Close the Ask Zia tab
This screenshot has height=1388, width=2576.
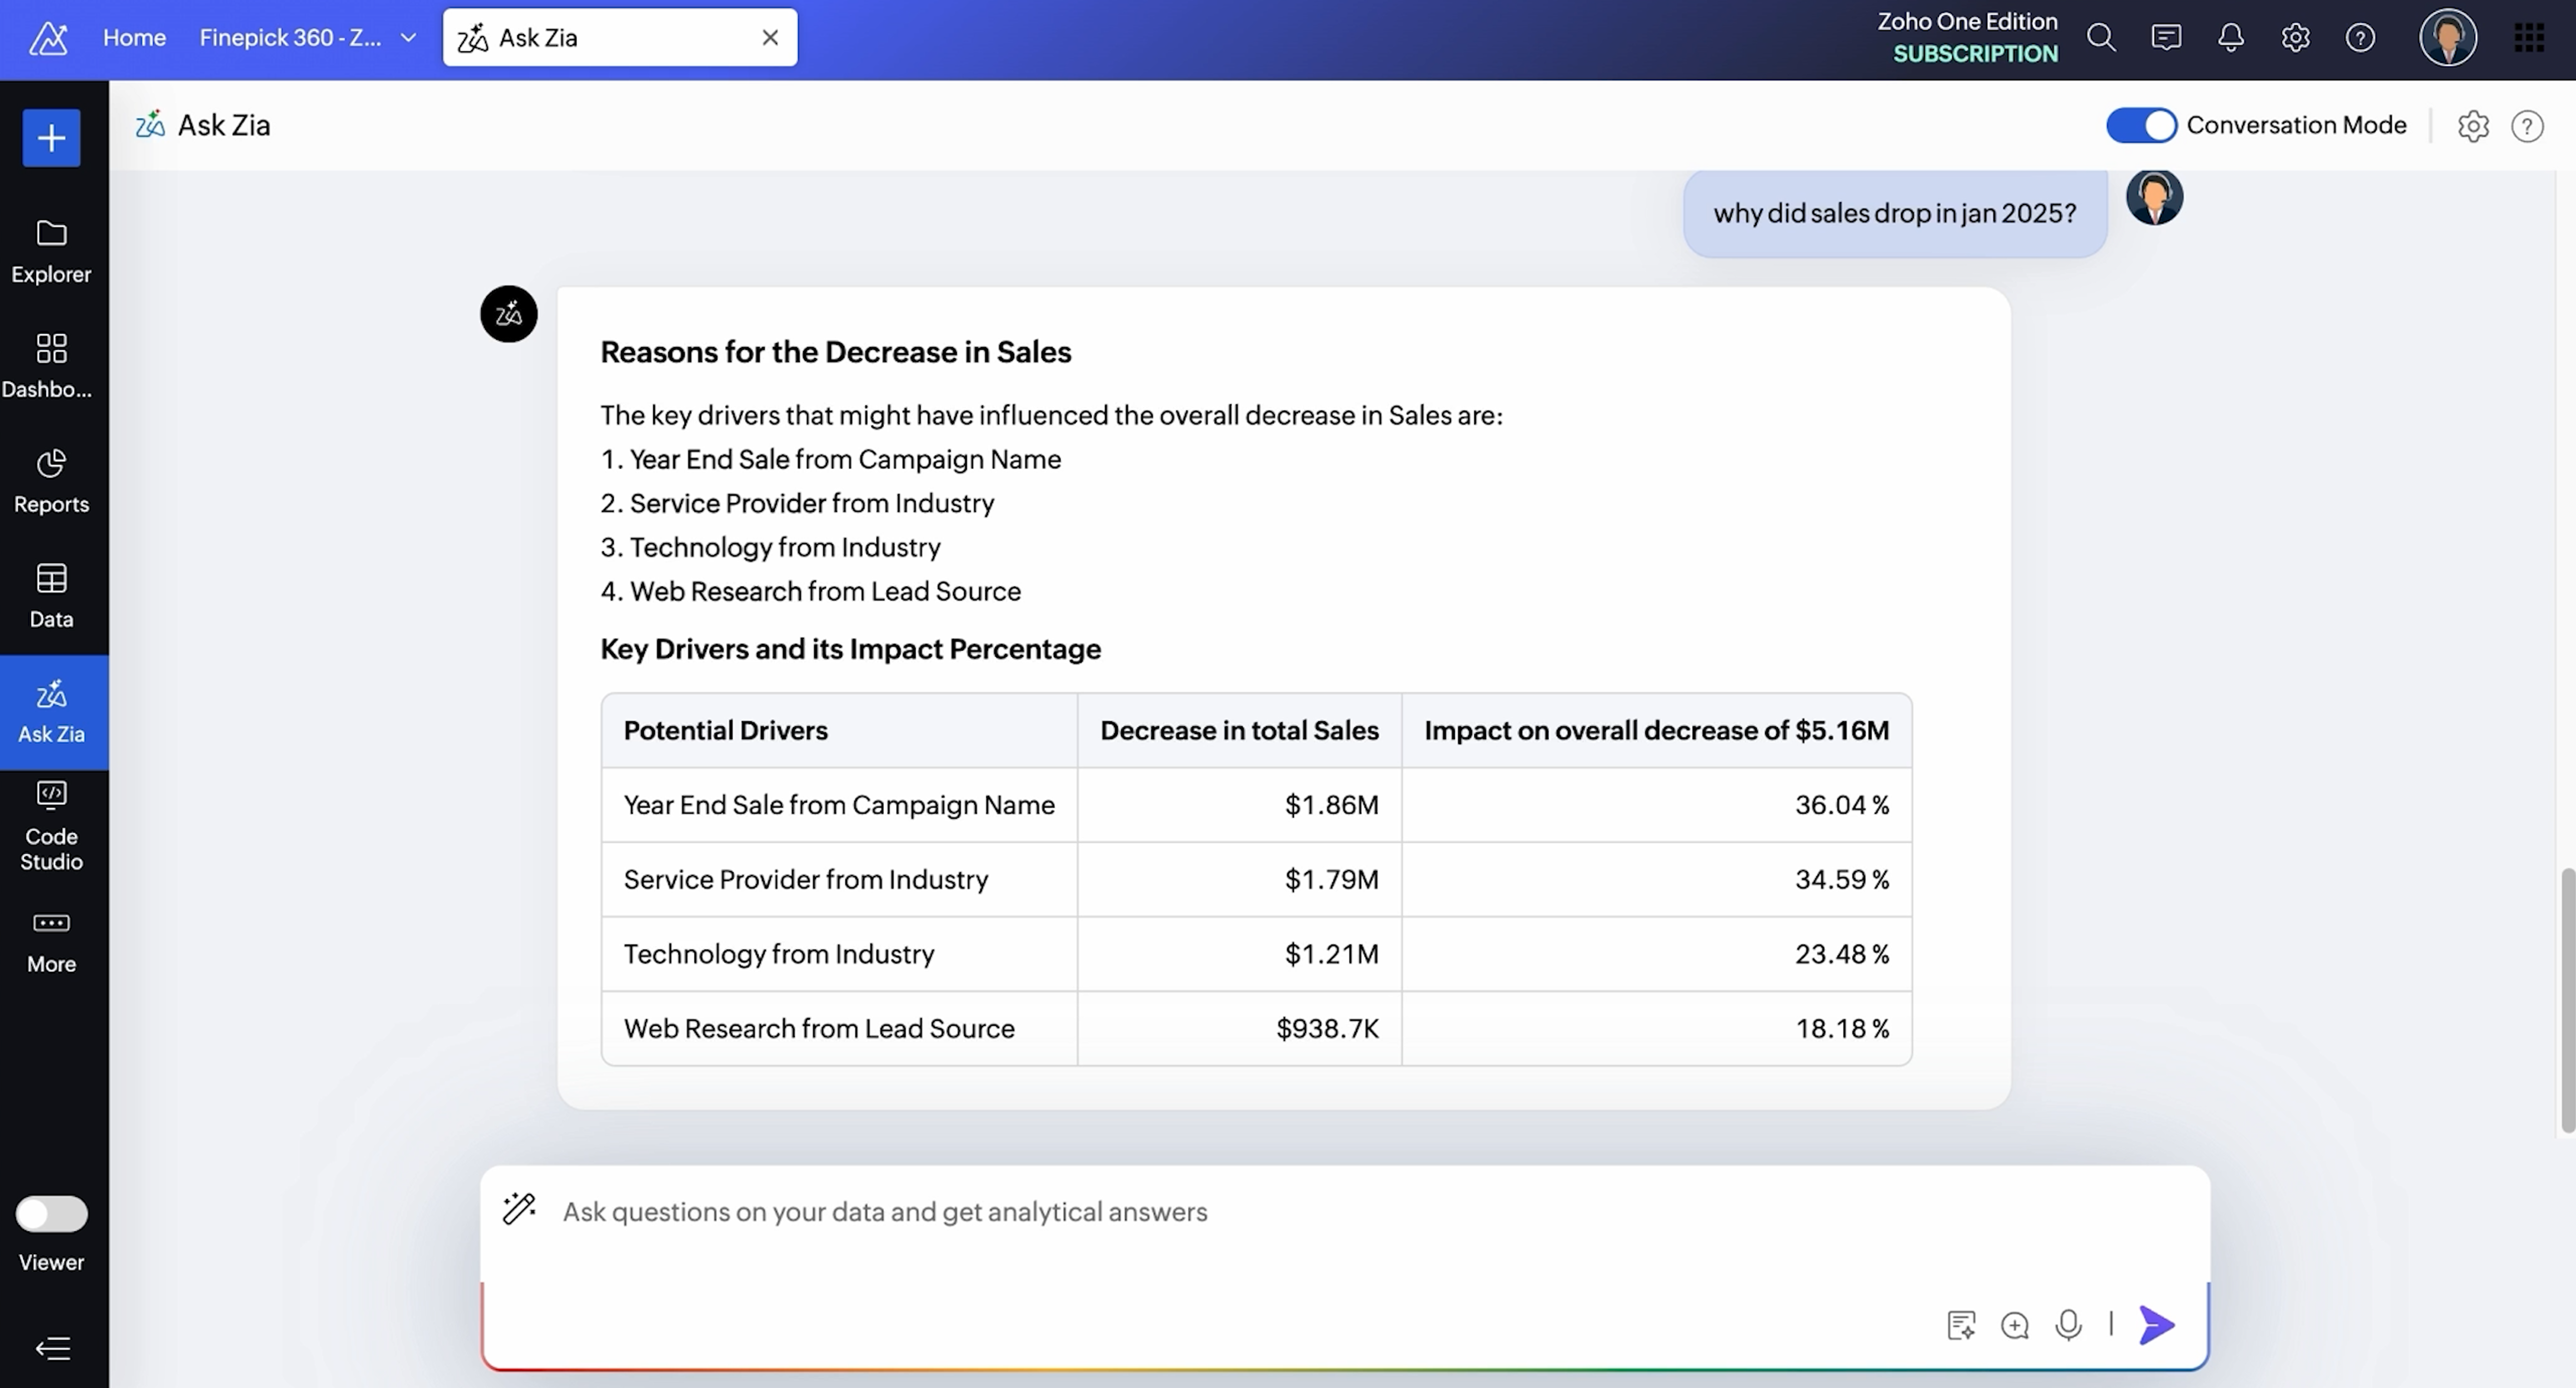point(770,38)
